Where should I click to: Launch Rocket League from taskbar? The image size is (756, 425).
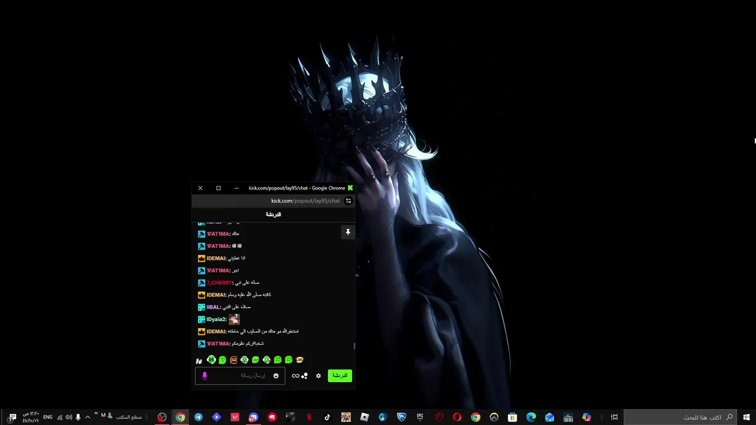coord(402,417)
